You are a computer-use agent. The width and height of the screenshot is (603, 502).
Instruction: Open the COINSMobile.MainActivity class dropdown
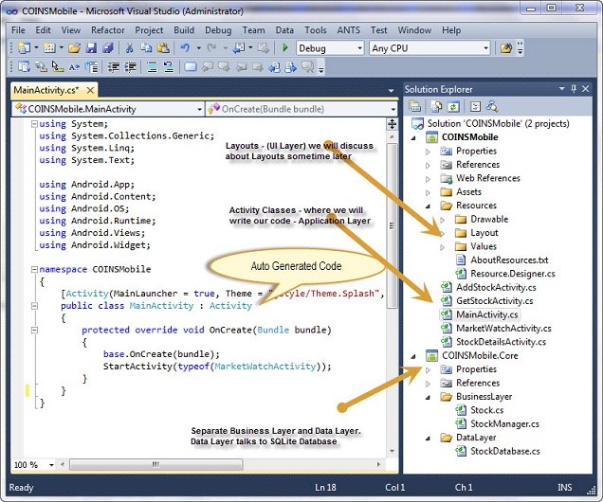[199, 110]
